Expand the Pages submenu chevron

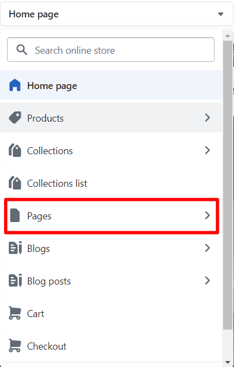pos(207,216)
